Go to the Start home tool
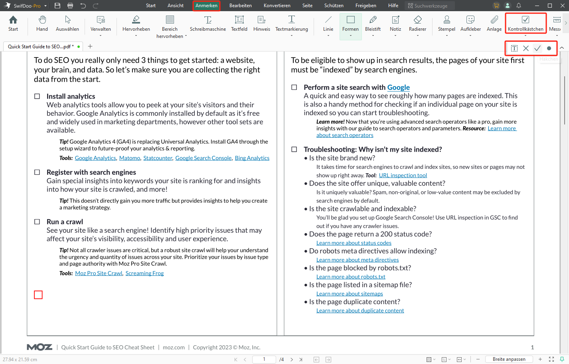 [13, 24]
